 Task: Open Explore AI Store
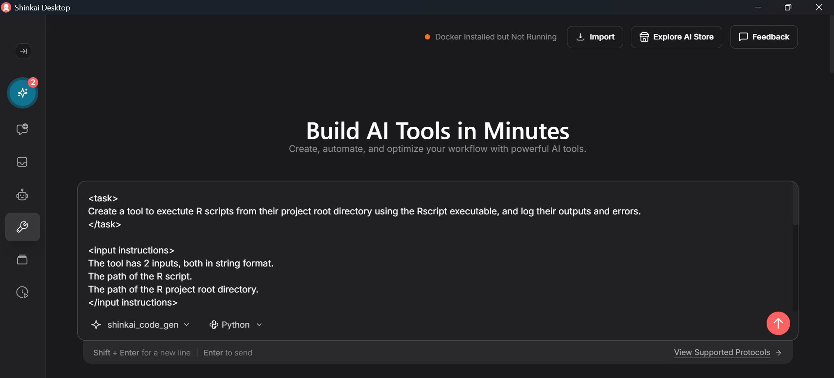pyautogui.click(x=676, y=37)
